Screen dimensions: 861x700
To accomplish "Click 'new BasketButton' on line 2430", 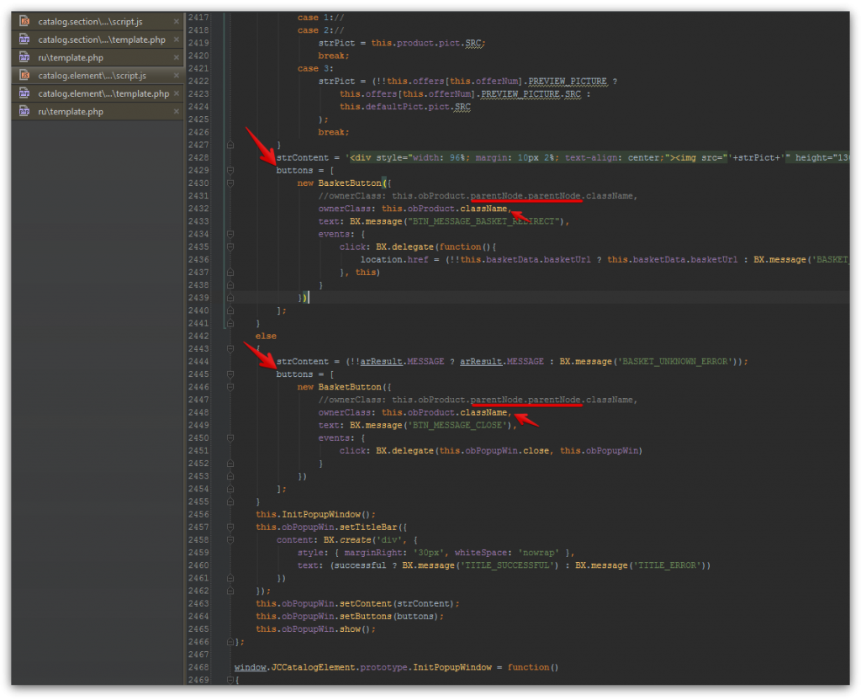I will [340, 183].
